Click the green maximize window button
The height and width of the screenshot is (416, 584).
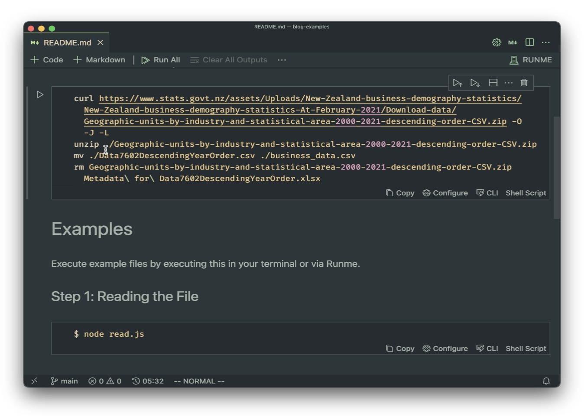coord(52,29)
